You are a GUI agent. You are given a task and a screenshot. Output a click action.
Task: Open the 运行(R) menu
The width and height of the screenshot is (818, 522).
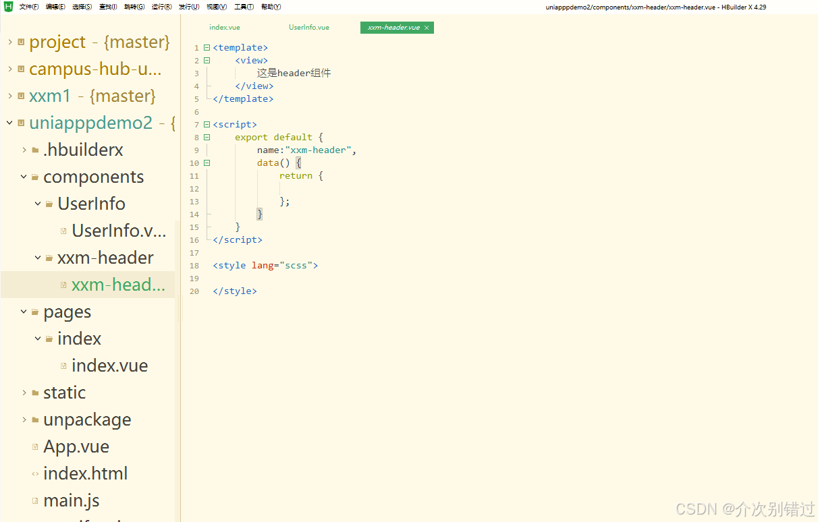pyautogui.click(x=161, y=7)
